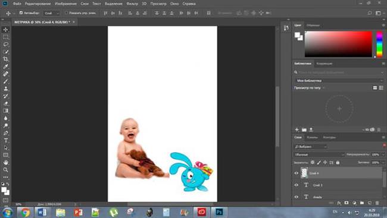Select the Move tool in the toolbox
The height and width of the screenshot is (218, 387).
6,30
